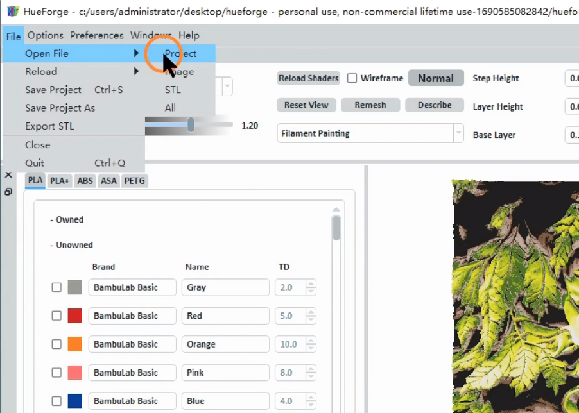Open the Filament Painting dropdown
The image size is (579, 413).
click(x=458, y=133)
